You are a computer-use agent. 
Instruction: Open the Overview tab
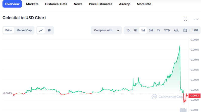[x=12, y=4]
